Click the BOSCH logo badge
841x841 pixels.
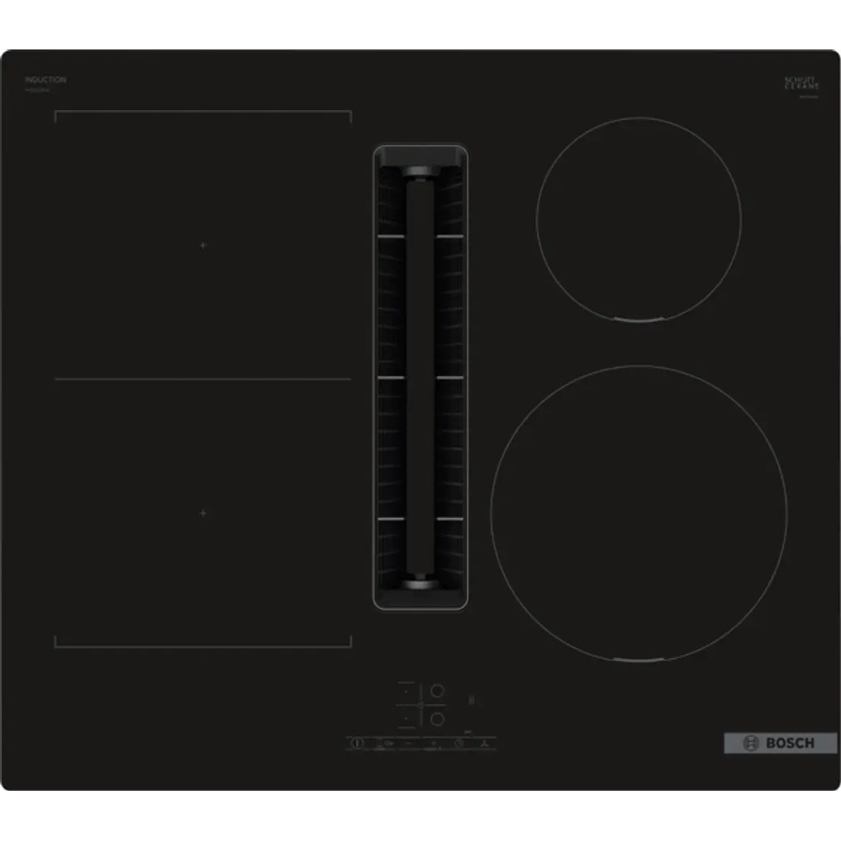781,743
